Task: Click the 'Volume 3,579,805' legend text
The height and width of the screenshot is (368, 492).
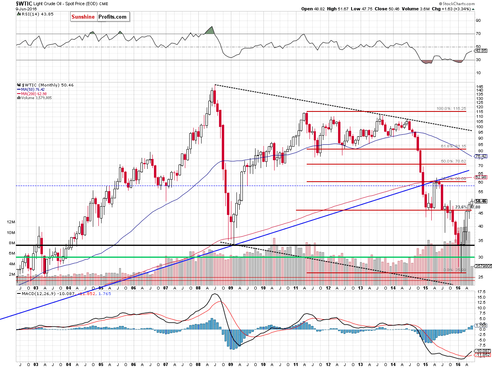Action: [x=36, y=98]
